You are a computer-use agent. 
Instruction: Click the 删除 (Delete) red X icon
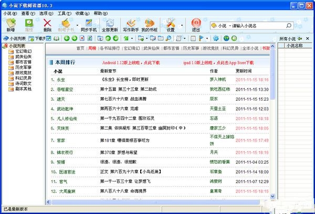click(47, 24)
